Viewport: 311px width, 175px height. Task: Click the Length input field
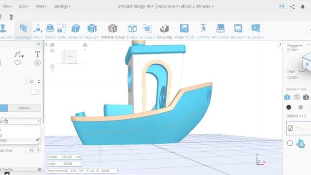click(x=64, y=157)
